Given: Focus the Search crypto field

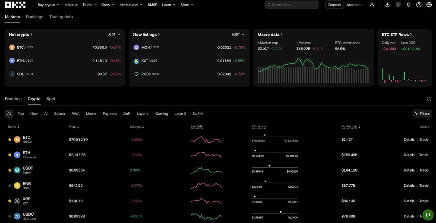Looking at the screenshot, I should click(291, 5).
